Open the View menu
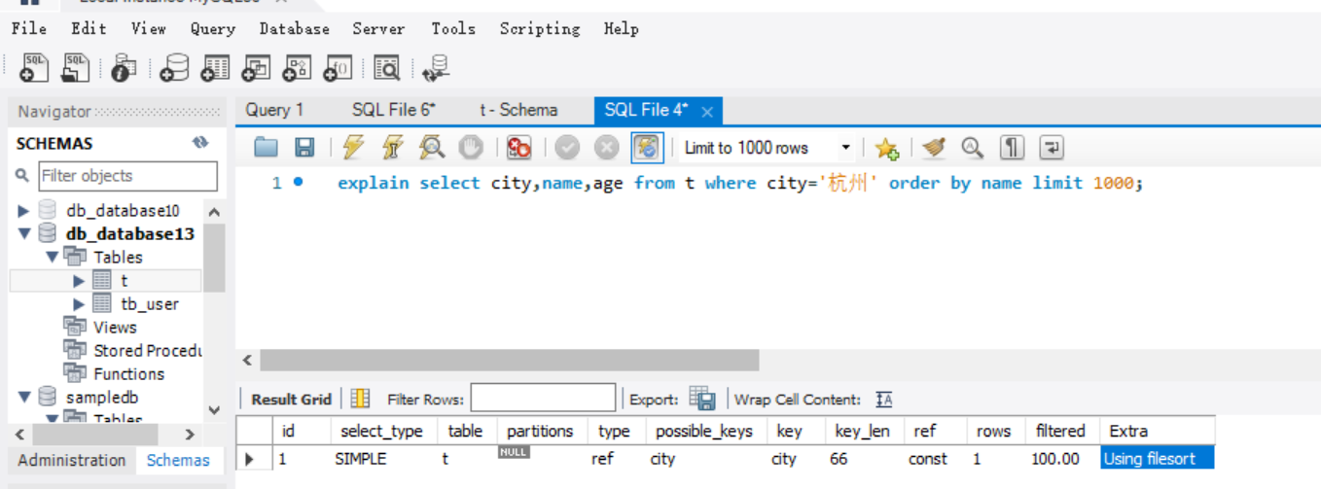 pos(149,28)
